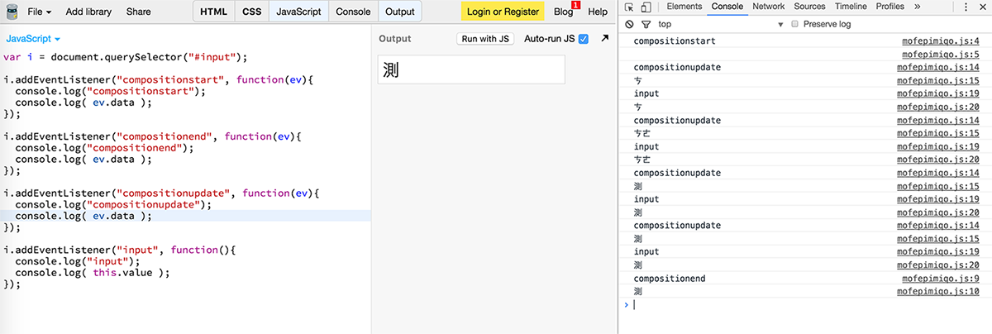Toggle the device mode icon
Viewport: 992px width, 334px height.
tap(646, 7)
